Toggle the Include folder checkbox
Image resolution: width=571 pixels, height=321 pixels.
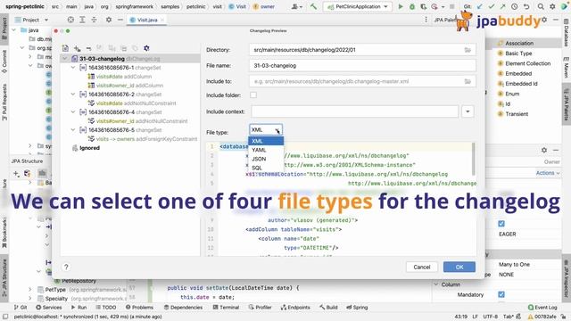pos(253,95)
